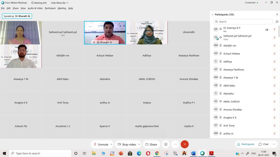
Task: Open the Participant menu
Action: coord(50,8)
